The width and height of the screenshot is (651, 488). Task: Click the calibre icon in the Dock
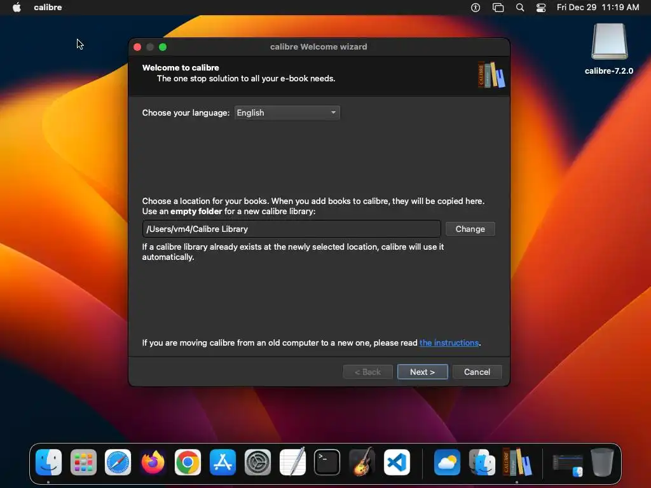(x=517, y=463)
